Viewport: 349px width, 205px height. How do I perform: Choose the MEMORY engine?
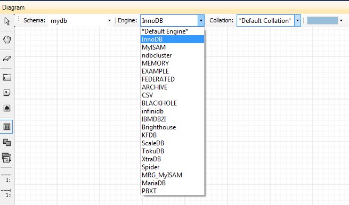pos(173,63)
